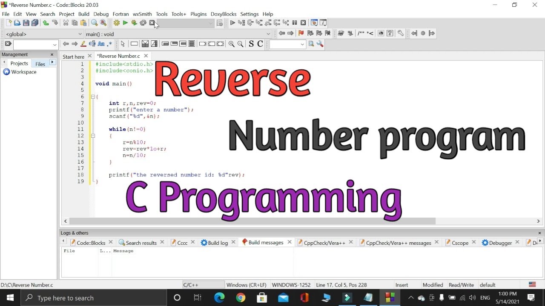This screenshot has height=306, width=545.
Task: Run the program with the green arrow
Action: point(125,23)
